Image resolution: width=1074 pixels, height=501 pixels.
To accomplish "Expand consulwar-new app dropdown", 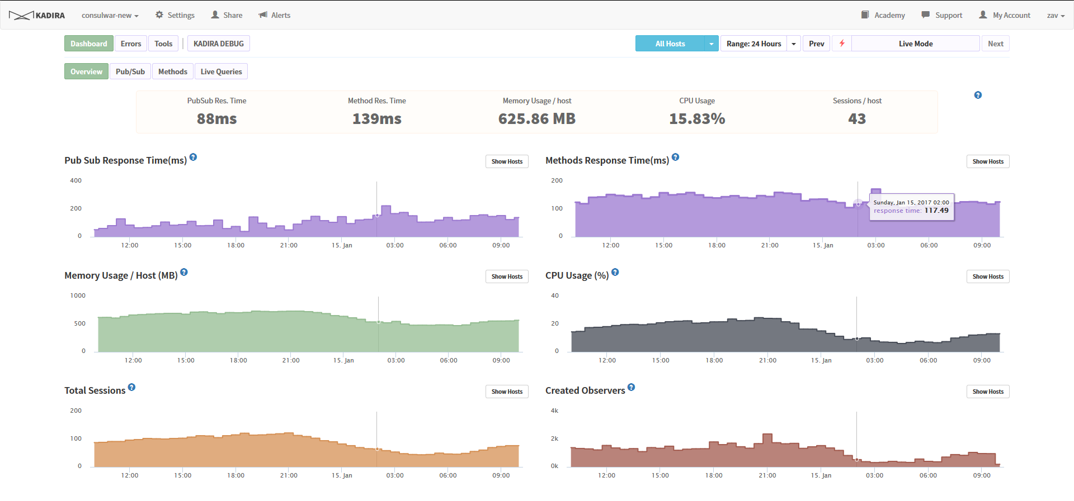I will pos(110,15).
